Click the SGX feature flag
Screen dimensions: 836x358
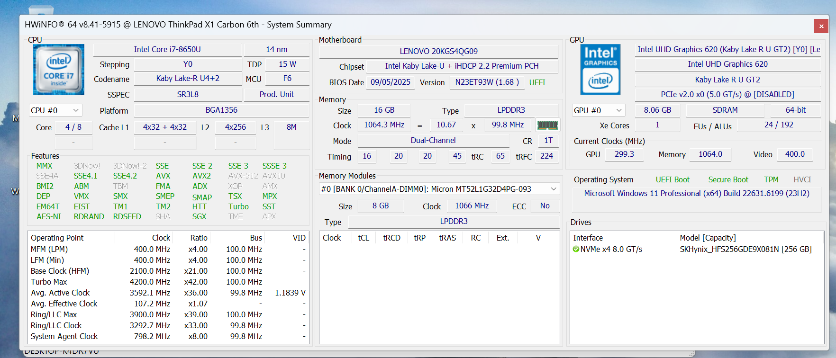coord(200,216)
